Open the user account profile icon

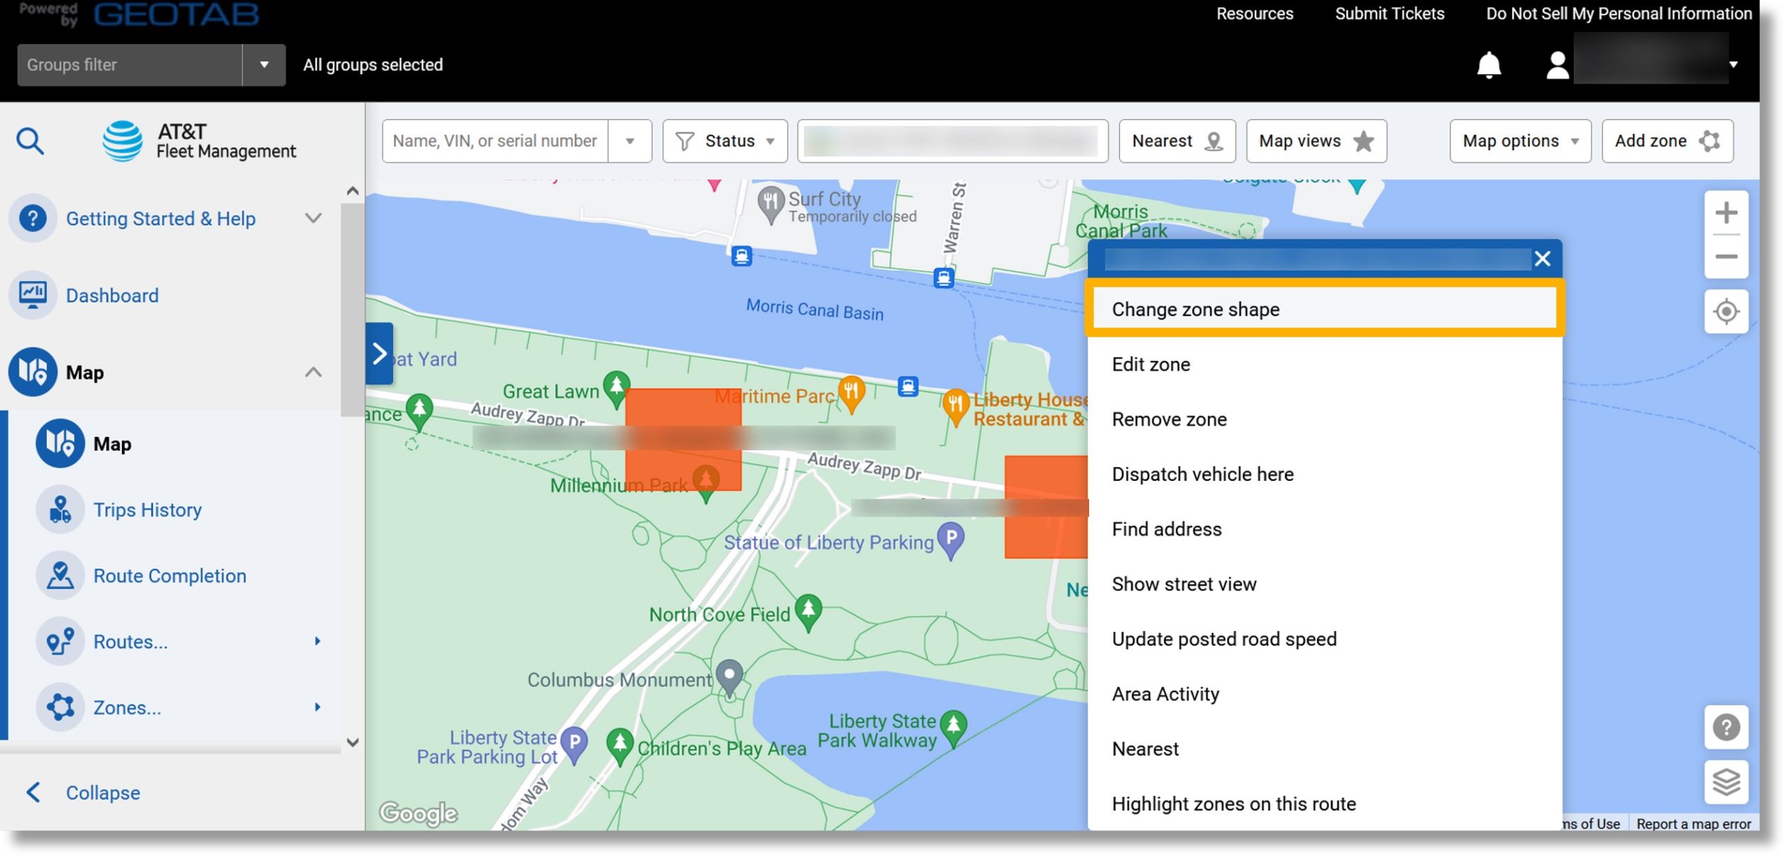pos(1557,65)
